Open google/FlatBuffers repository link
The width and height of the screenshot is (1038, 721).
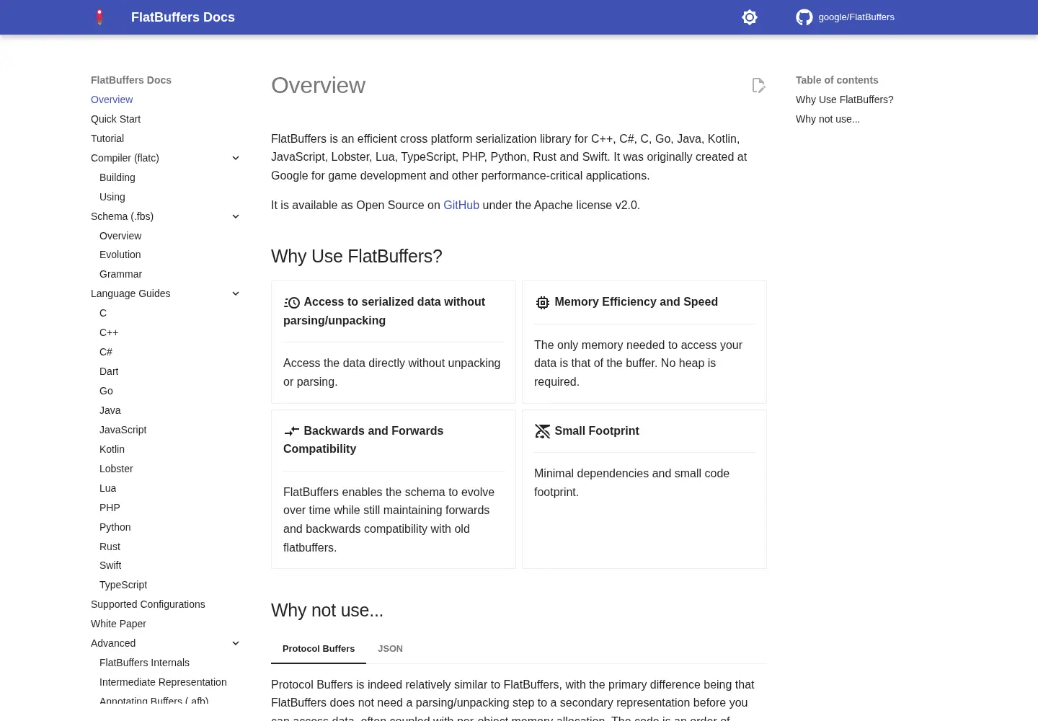pyautogui.click(x=846, y=17)
